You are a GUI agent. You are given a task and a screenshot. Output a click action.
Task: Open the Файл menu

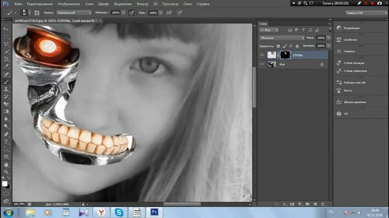pos(18,4)
